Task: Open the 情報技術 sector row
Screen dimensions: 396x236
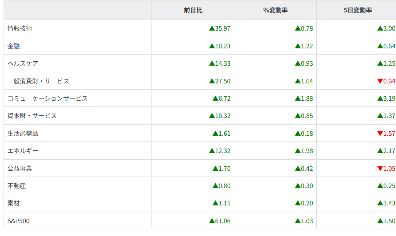Action: tap(20, 28)
